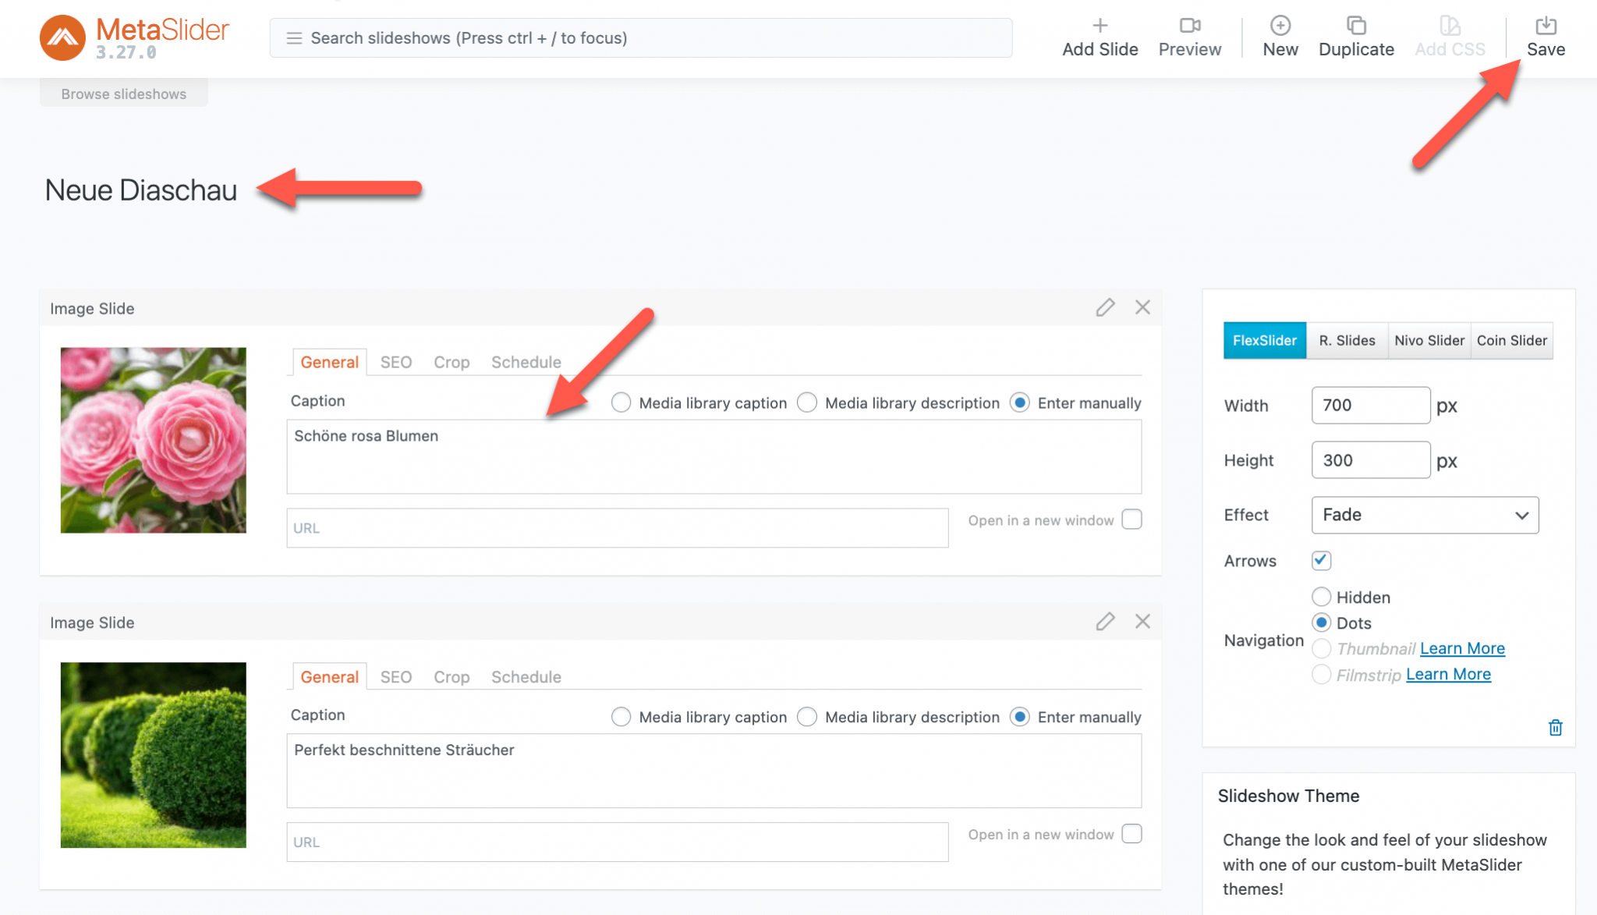Screen dimensions: 1597x915
Task: Click the Neue Diaschau slideshow title
Action: pos(140,190)
